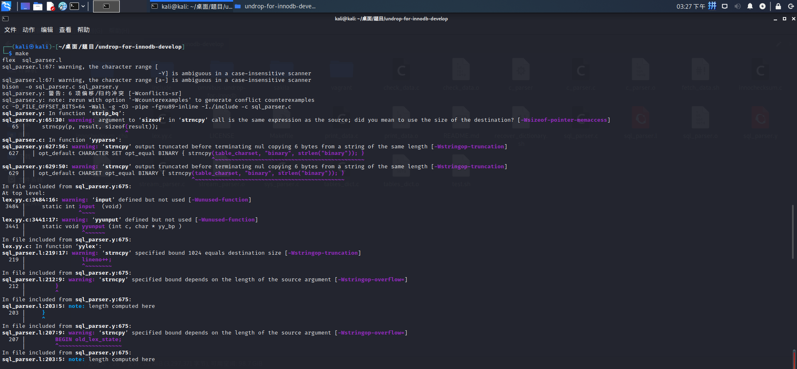Click 'bison -o sql_parser.c sql_parser.y' line
The width and height of the screenshot is (797, 369).
(x=60, y=87)
